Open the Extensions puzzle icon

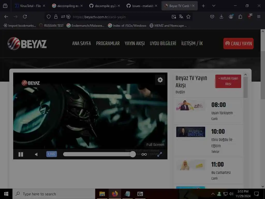tap(240, 17)
